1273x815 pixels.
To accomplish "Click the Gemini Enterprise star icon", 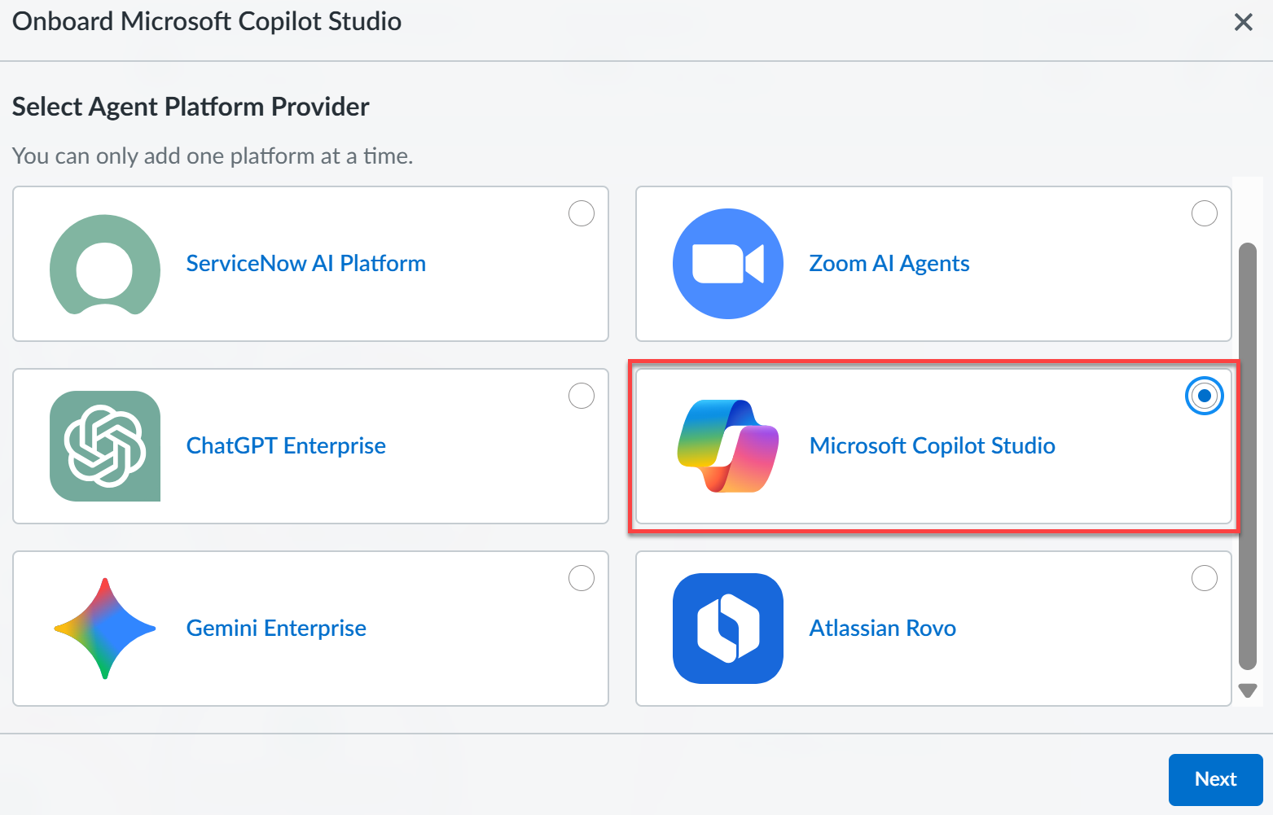I will (105, 629).
